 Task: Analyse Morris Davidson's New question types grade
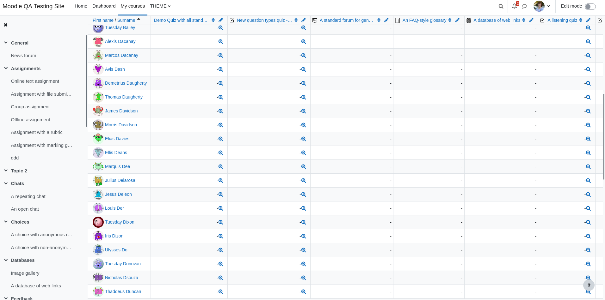coord(304,125)
